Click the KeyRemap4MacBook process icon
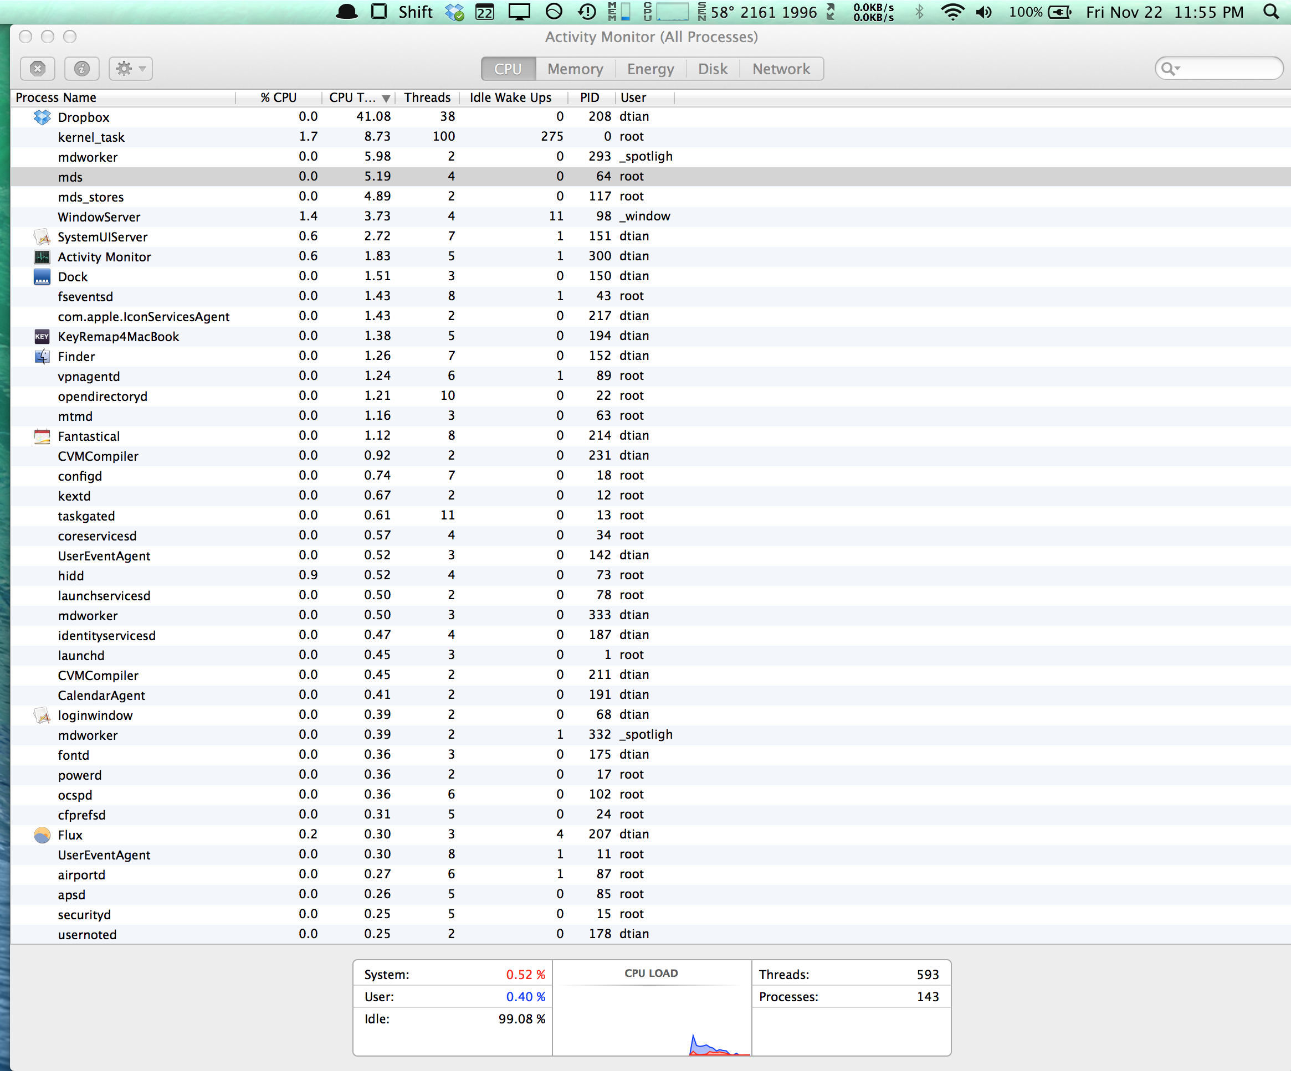Image resolution: width=1291 pixels, height=1071 pixels. pyautogui.click(x=42, y=336)
